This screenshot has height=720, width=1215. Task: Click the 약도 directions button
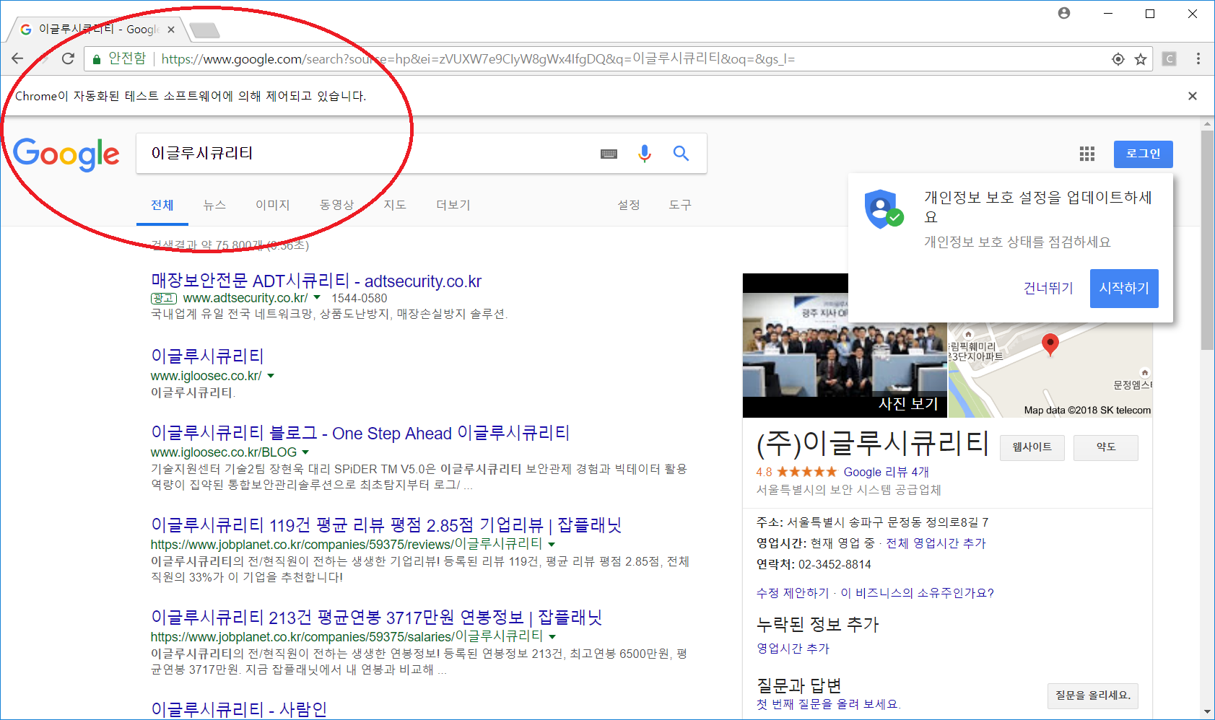pos(1106,447)
